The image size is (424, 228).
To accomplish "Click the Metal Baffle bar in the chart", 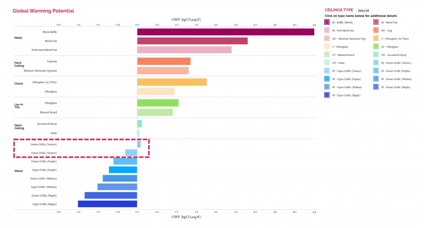I will 225,32.
